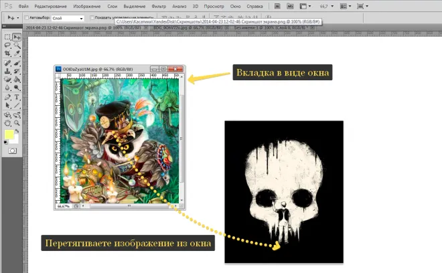This screenshot has height=273, width=442.
Task: Open the Фильтр menu
Action: 159,6
